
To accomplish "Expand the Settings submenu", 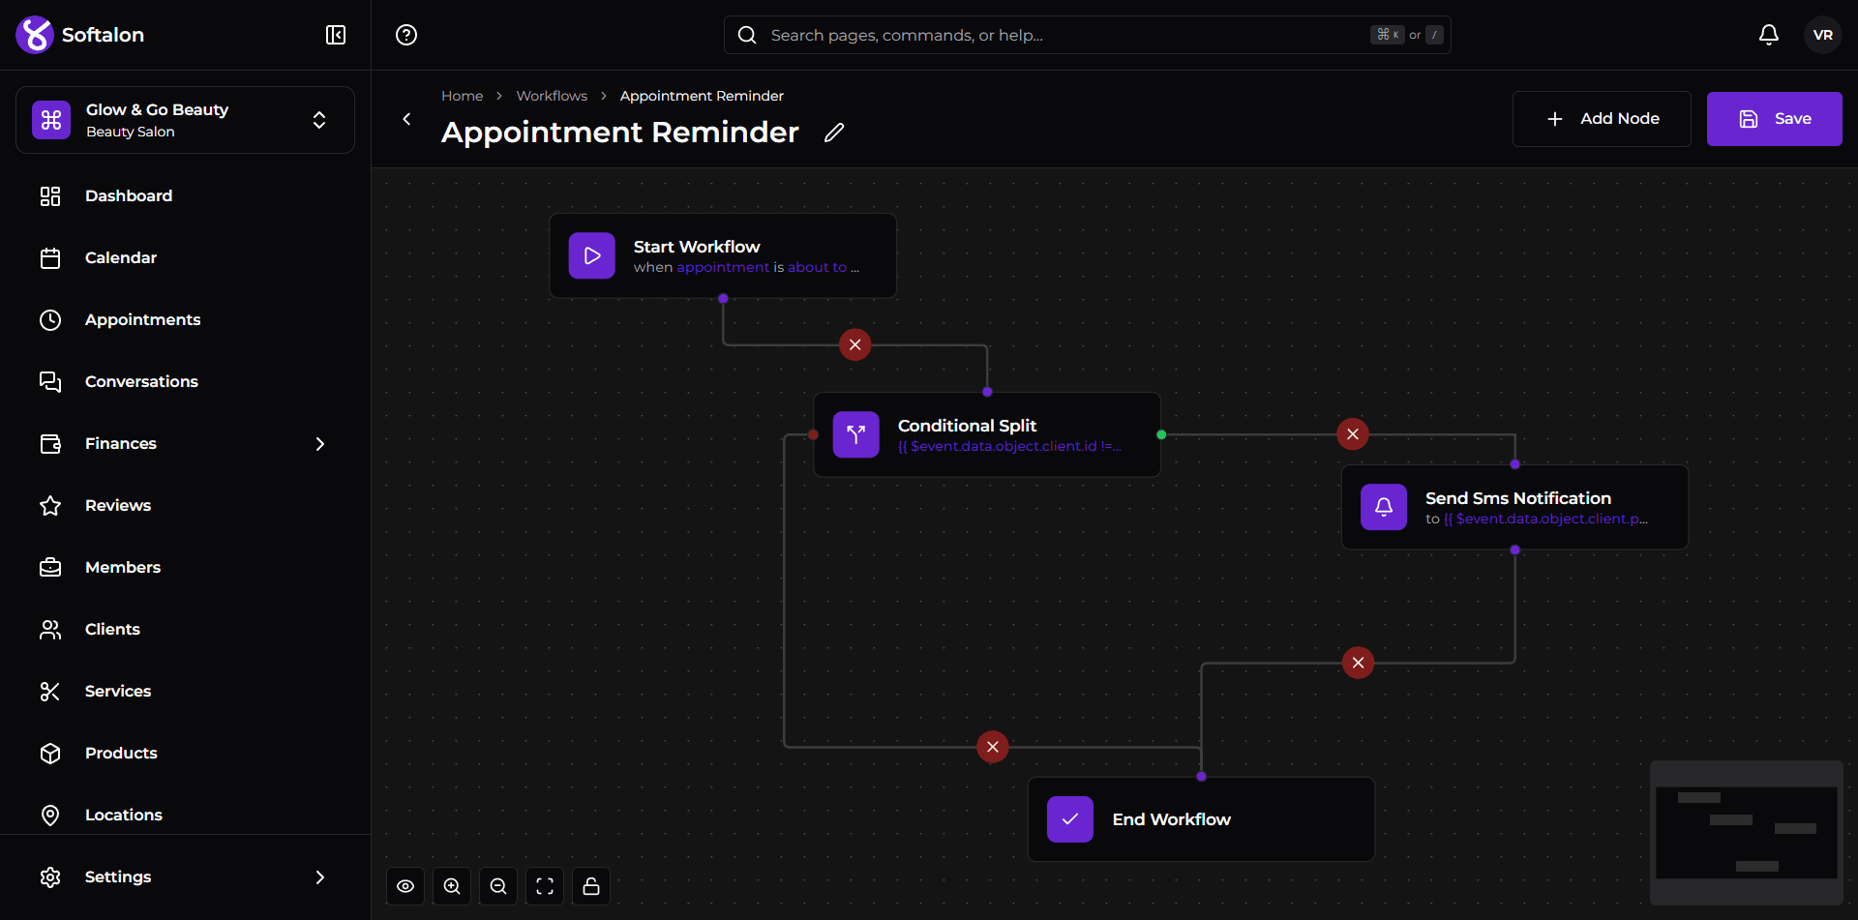I will [320, 877].
